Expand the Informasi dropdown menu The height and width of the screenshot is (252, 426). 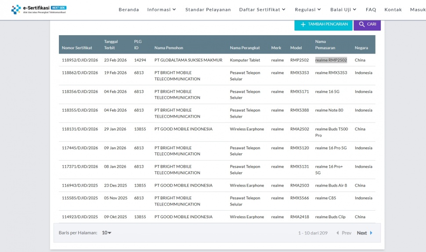162,10
